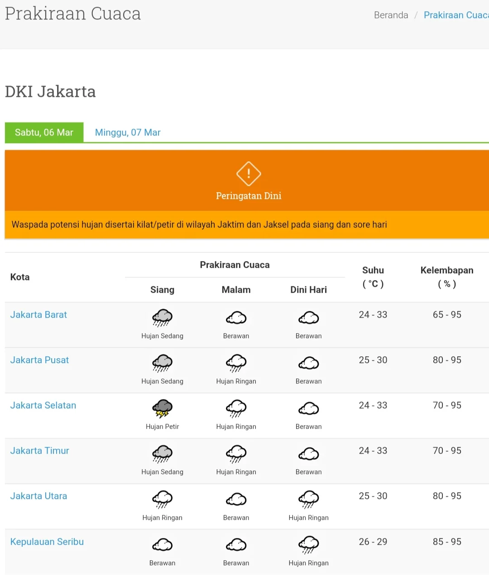Click the Prakiraan Cuaca breadcrumb link
The image size is (489, 577).
click(455, 15)
